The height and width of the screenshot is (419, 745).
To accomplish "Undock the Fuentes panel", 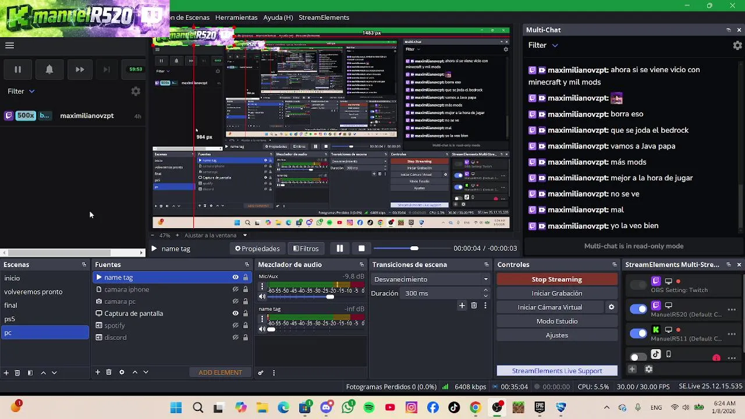I will tap(247, 265).
